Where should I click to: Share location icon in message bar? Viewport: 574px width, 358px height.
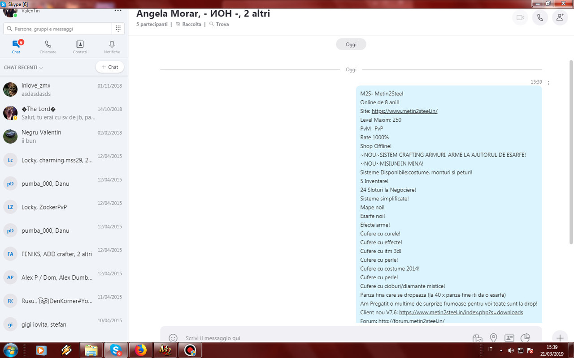click(x=493, y=338)
